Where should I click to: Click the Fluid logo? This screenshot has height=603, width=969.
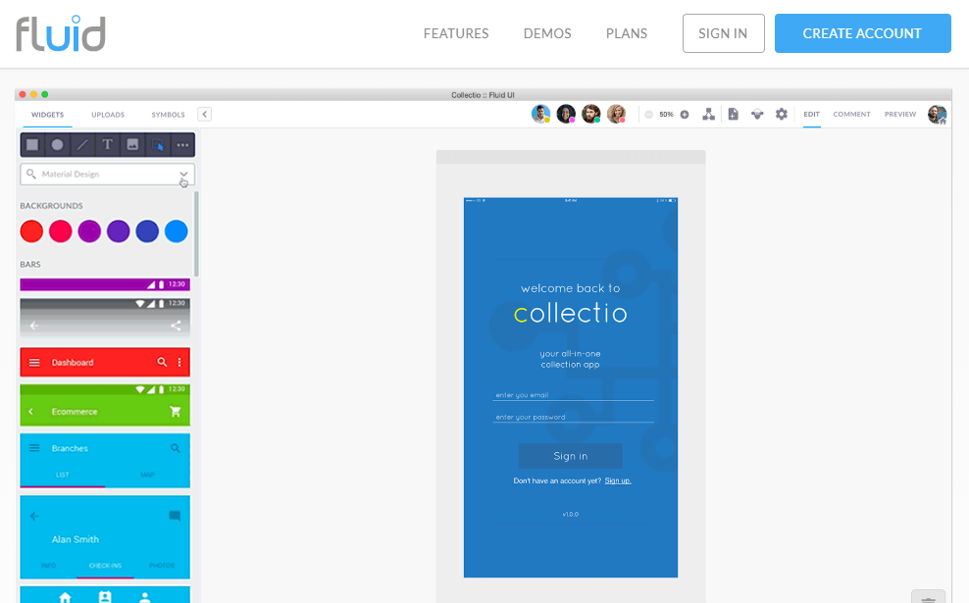coord(61,33)
